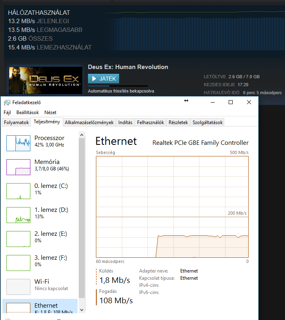Switch to the Szolgáltatások tab
285x320 pixels.
[x=207, y=122]
